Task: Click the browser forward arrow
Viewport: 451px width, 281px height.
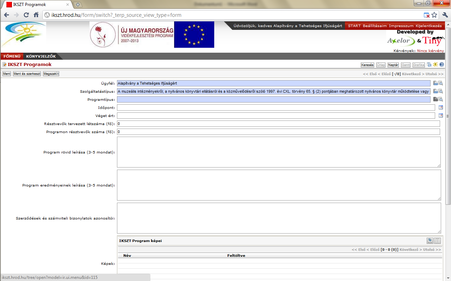Action: pos(16,15)
